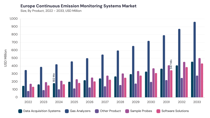
Task: Click the Software Solutions legend swatch
Action: coord(159,111)
